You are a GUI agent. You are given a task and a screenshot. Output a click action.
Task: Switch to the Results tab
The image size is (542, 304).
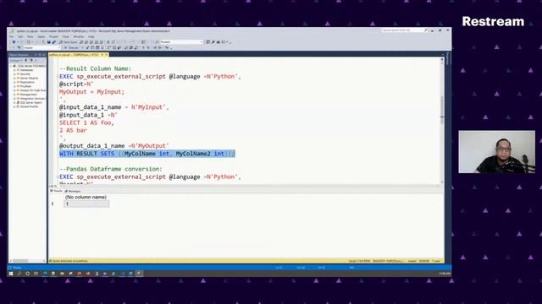coord(57,191)
